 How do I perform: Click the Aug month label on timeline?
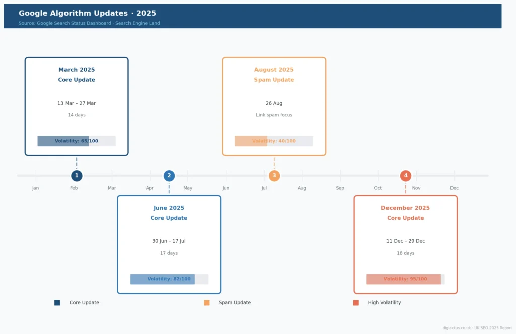pos(302,188)
